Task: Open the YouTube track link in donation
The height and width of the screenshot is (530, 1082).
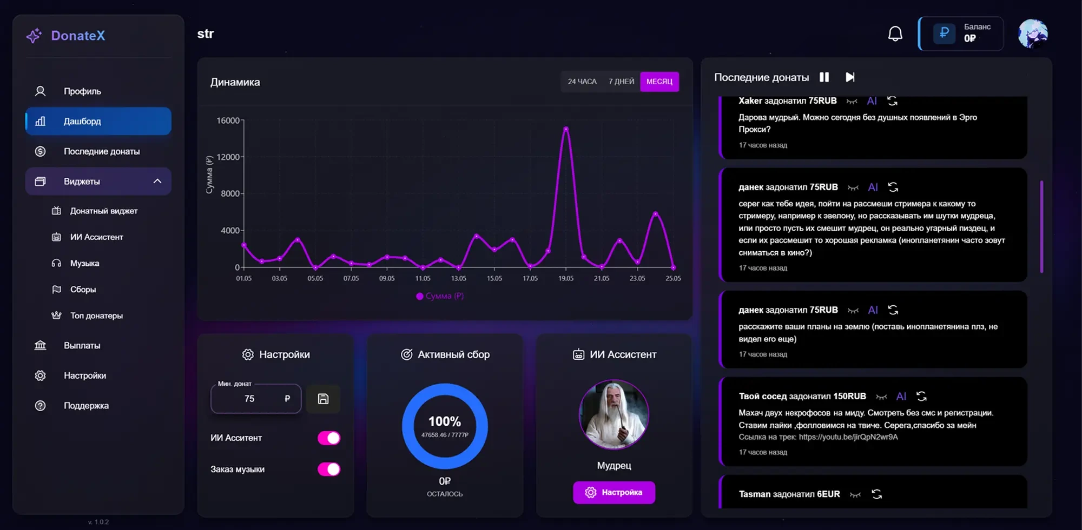Action: 848,437
